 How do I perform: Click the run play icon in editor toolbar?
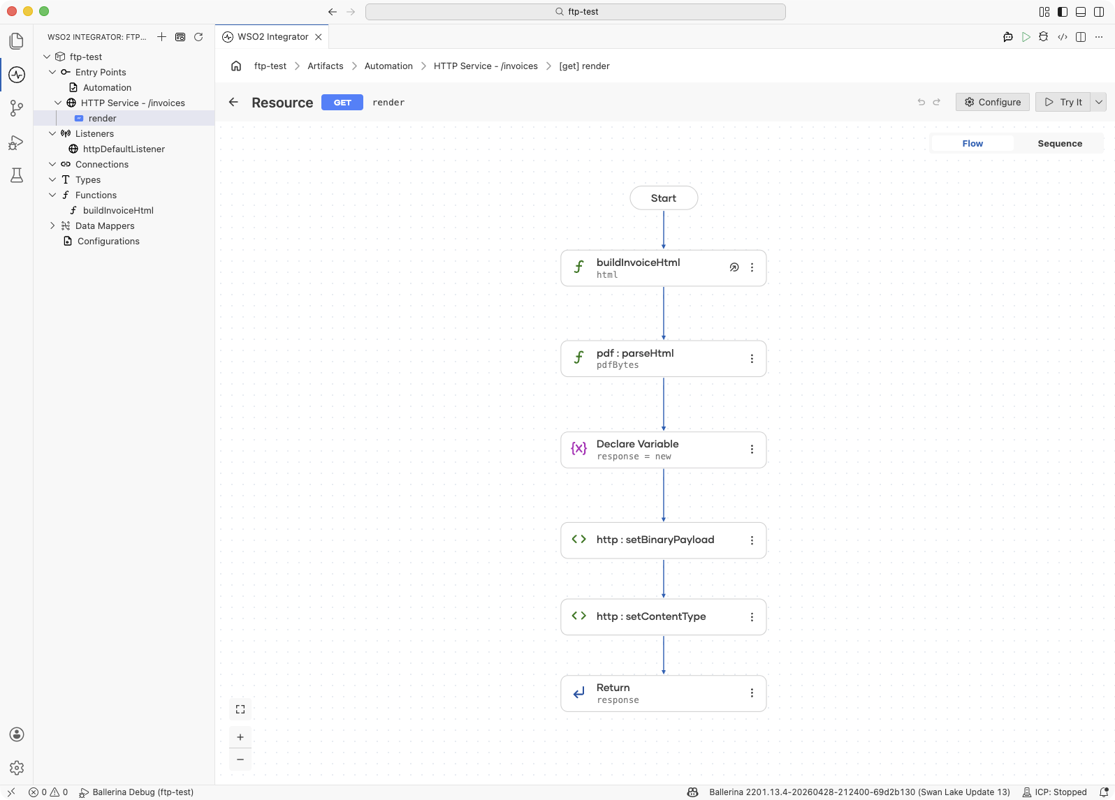click(1026, 37)
